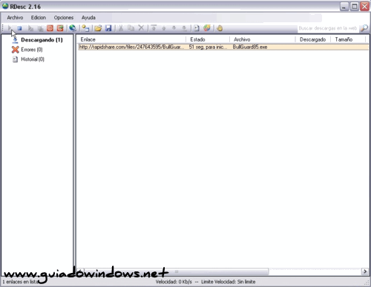This screenshot has height=287, width=371.
Task: Click the move to bottom arrow icon
Action: [x=184, y=28]
